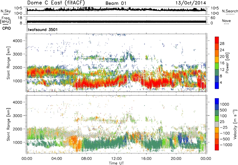Click the '-25' Velocity colorbar tick label

224,127
